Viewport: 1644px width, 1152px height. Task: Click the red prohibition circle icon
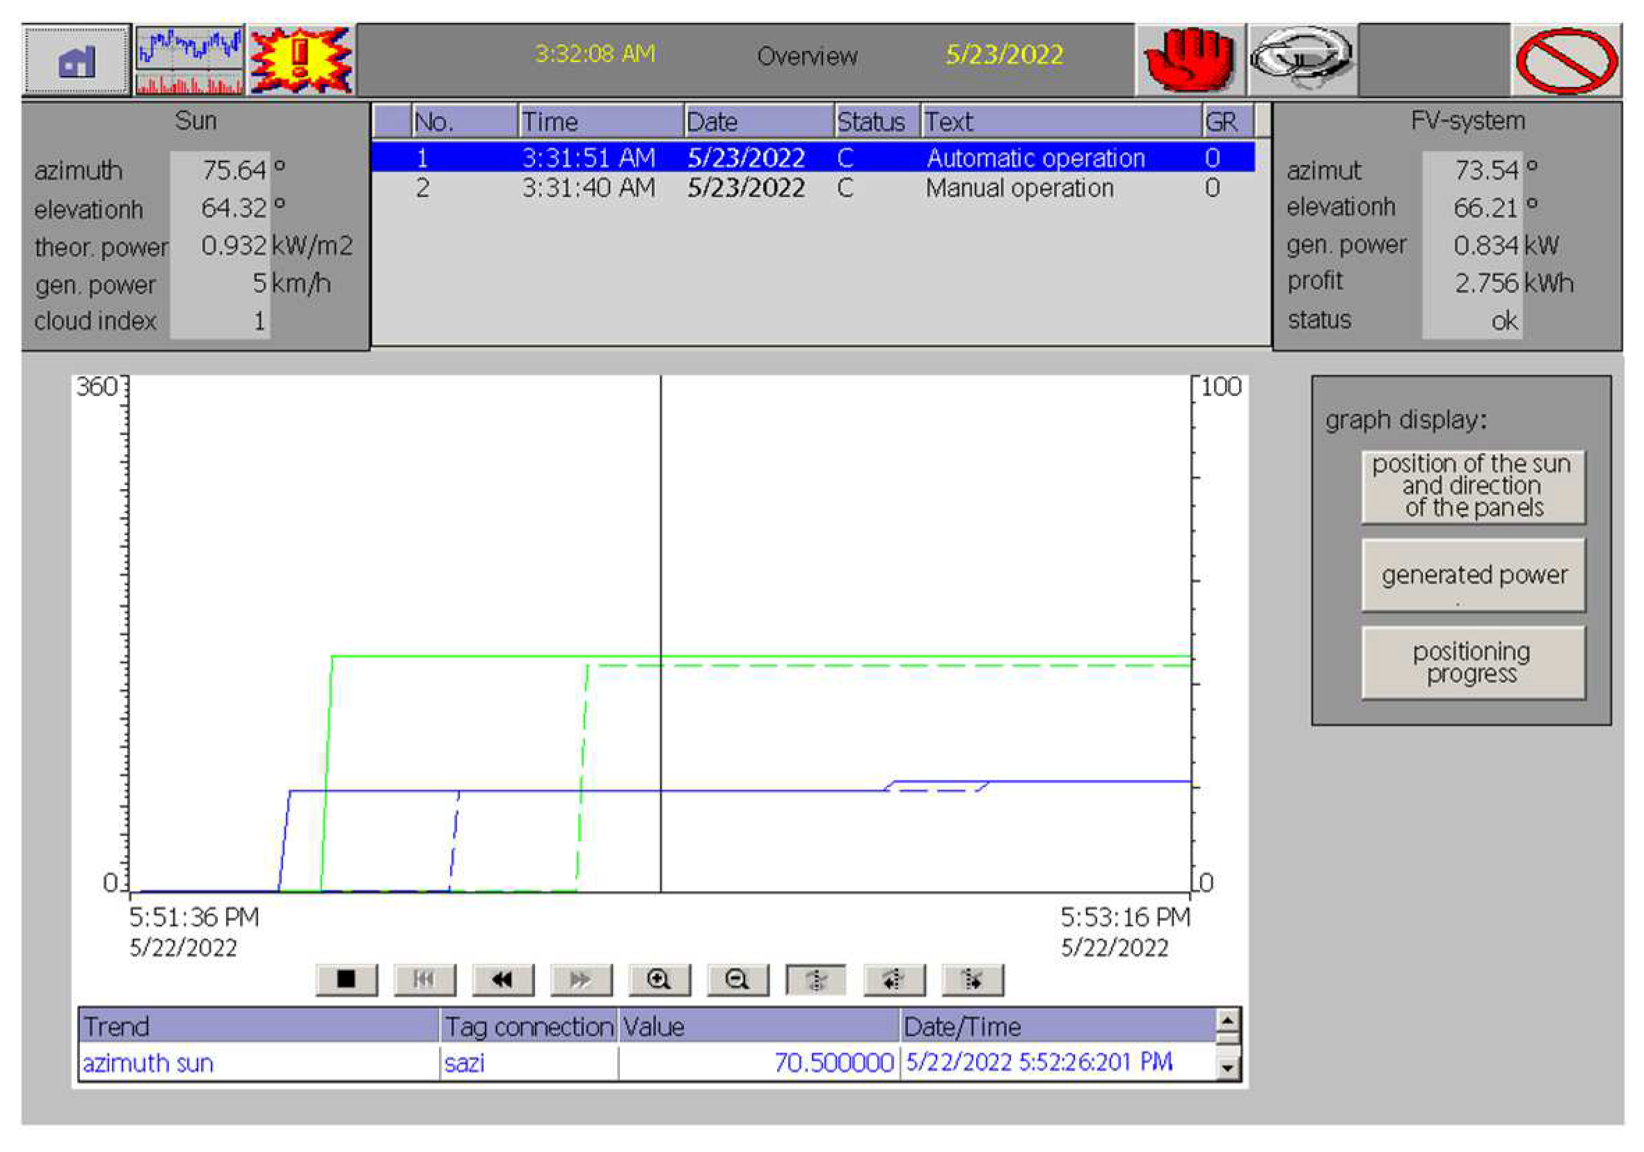1566,60
